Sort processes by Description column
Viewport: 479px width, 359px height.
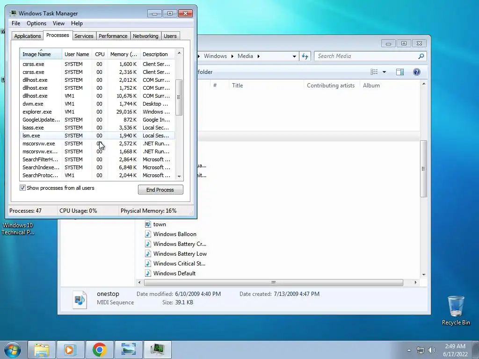tap(158, 54)
